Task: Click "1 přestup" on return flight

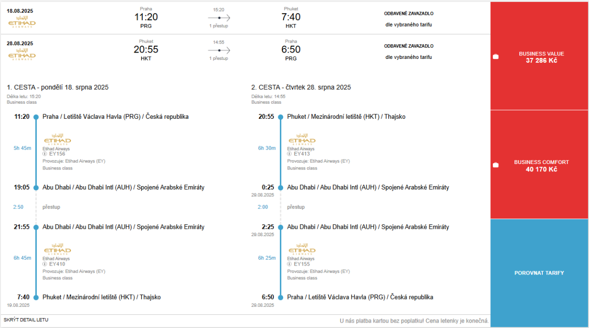Action: point(219,58)
